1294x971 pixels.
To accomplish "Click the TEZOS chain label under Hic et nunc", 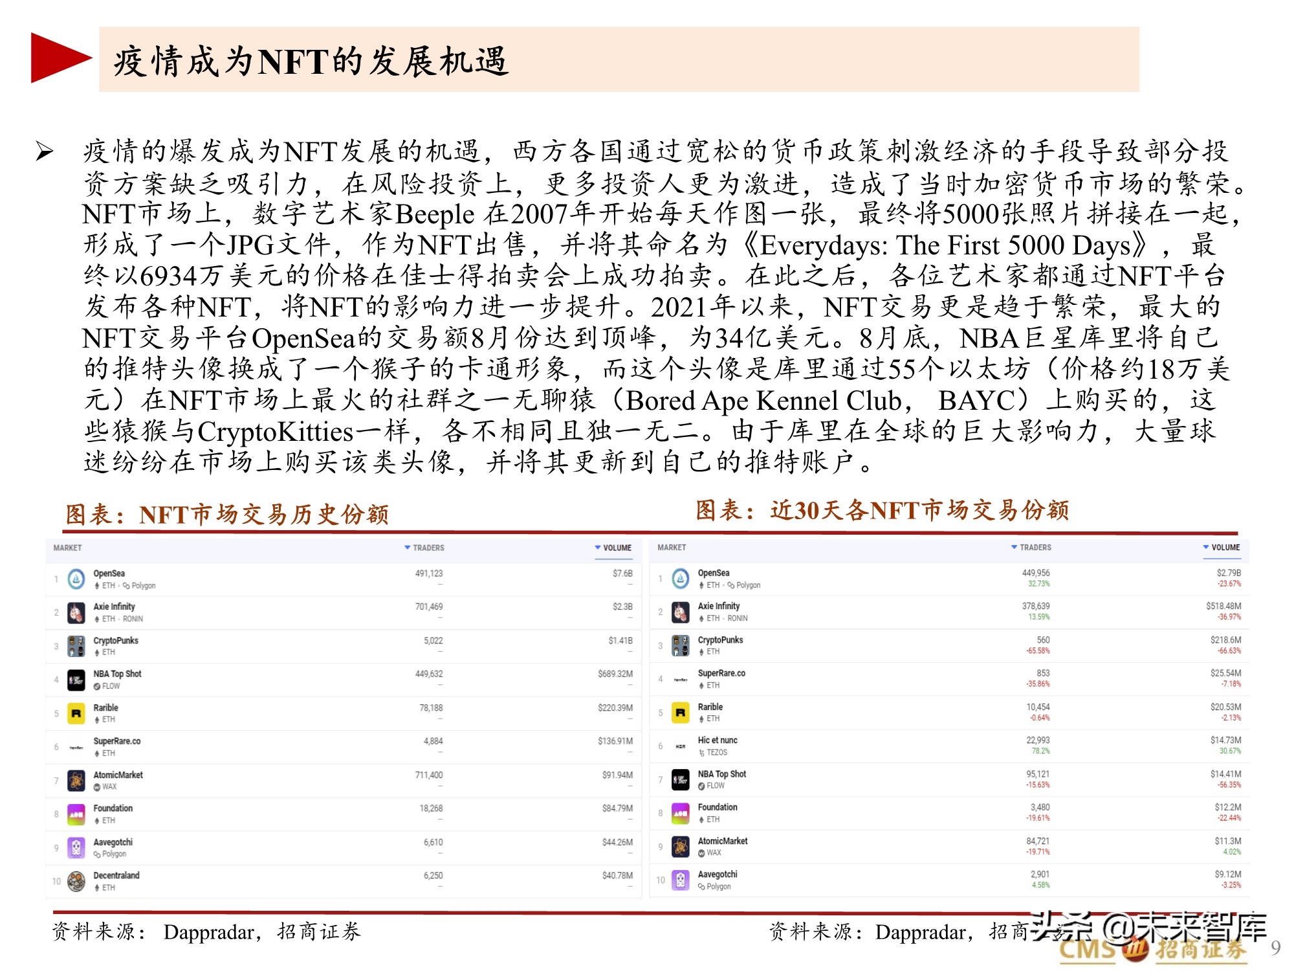I will (x=712, y=752).
